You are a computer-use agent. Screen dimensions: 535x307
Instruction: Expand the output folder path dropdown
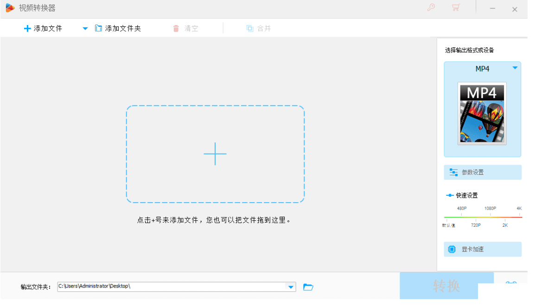[291, 287]
